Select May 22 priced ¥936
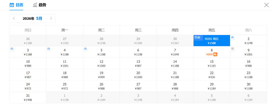The width and height of the screenshot is (272, 110). pyautogui.click(x=212, y=75)
